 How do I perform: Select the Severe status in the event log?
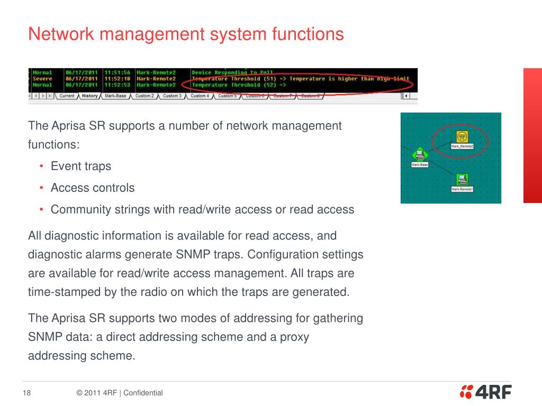(x=42, y=79)
